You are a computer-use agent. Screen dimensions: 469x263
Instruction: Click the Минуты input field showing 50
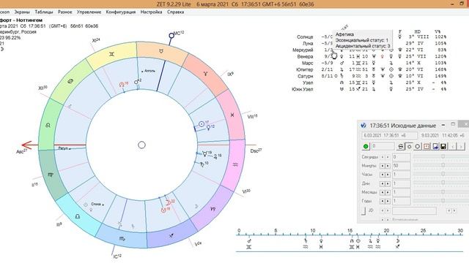pos(401,166)
